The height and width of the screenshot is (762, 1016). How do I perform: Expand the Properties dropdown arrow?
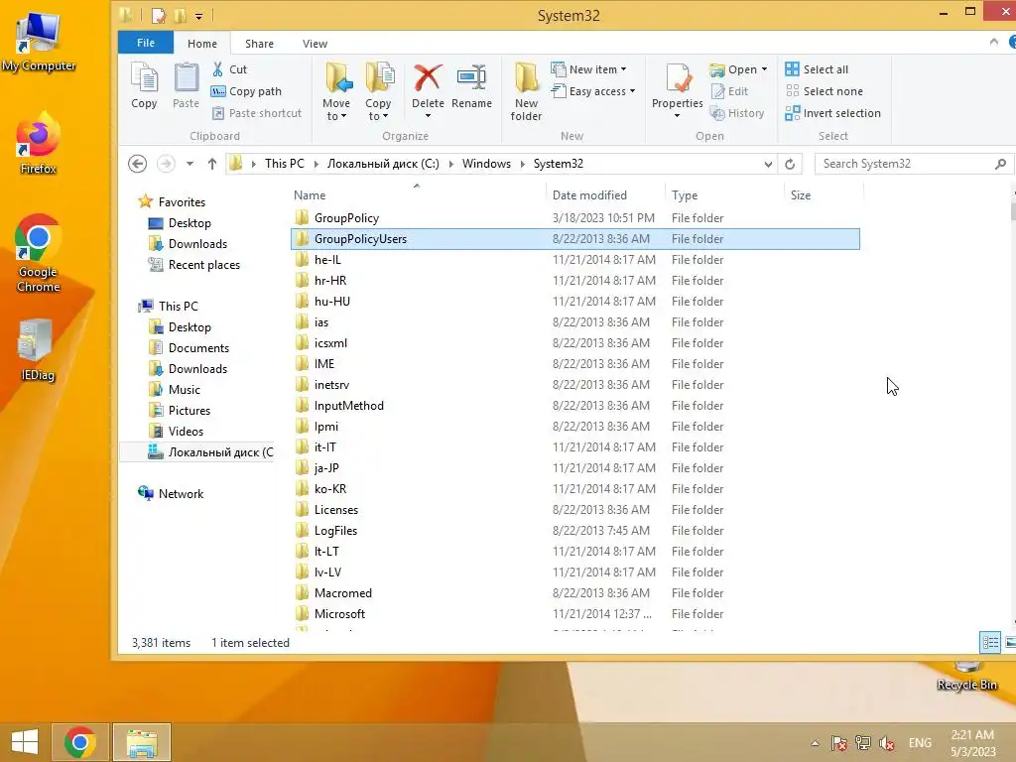(x=677, y=117)
